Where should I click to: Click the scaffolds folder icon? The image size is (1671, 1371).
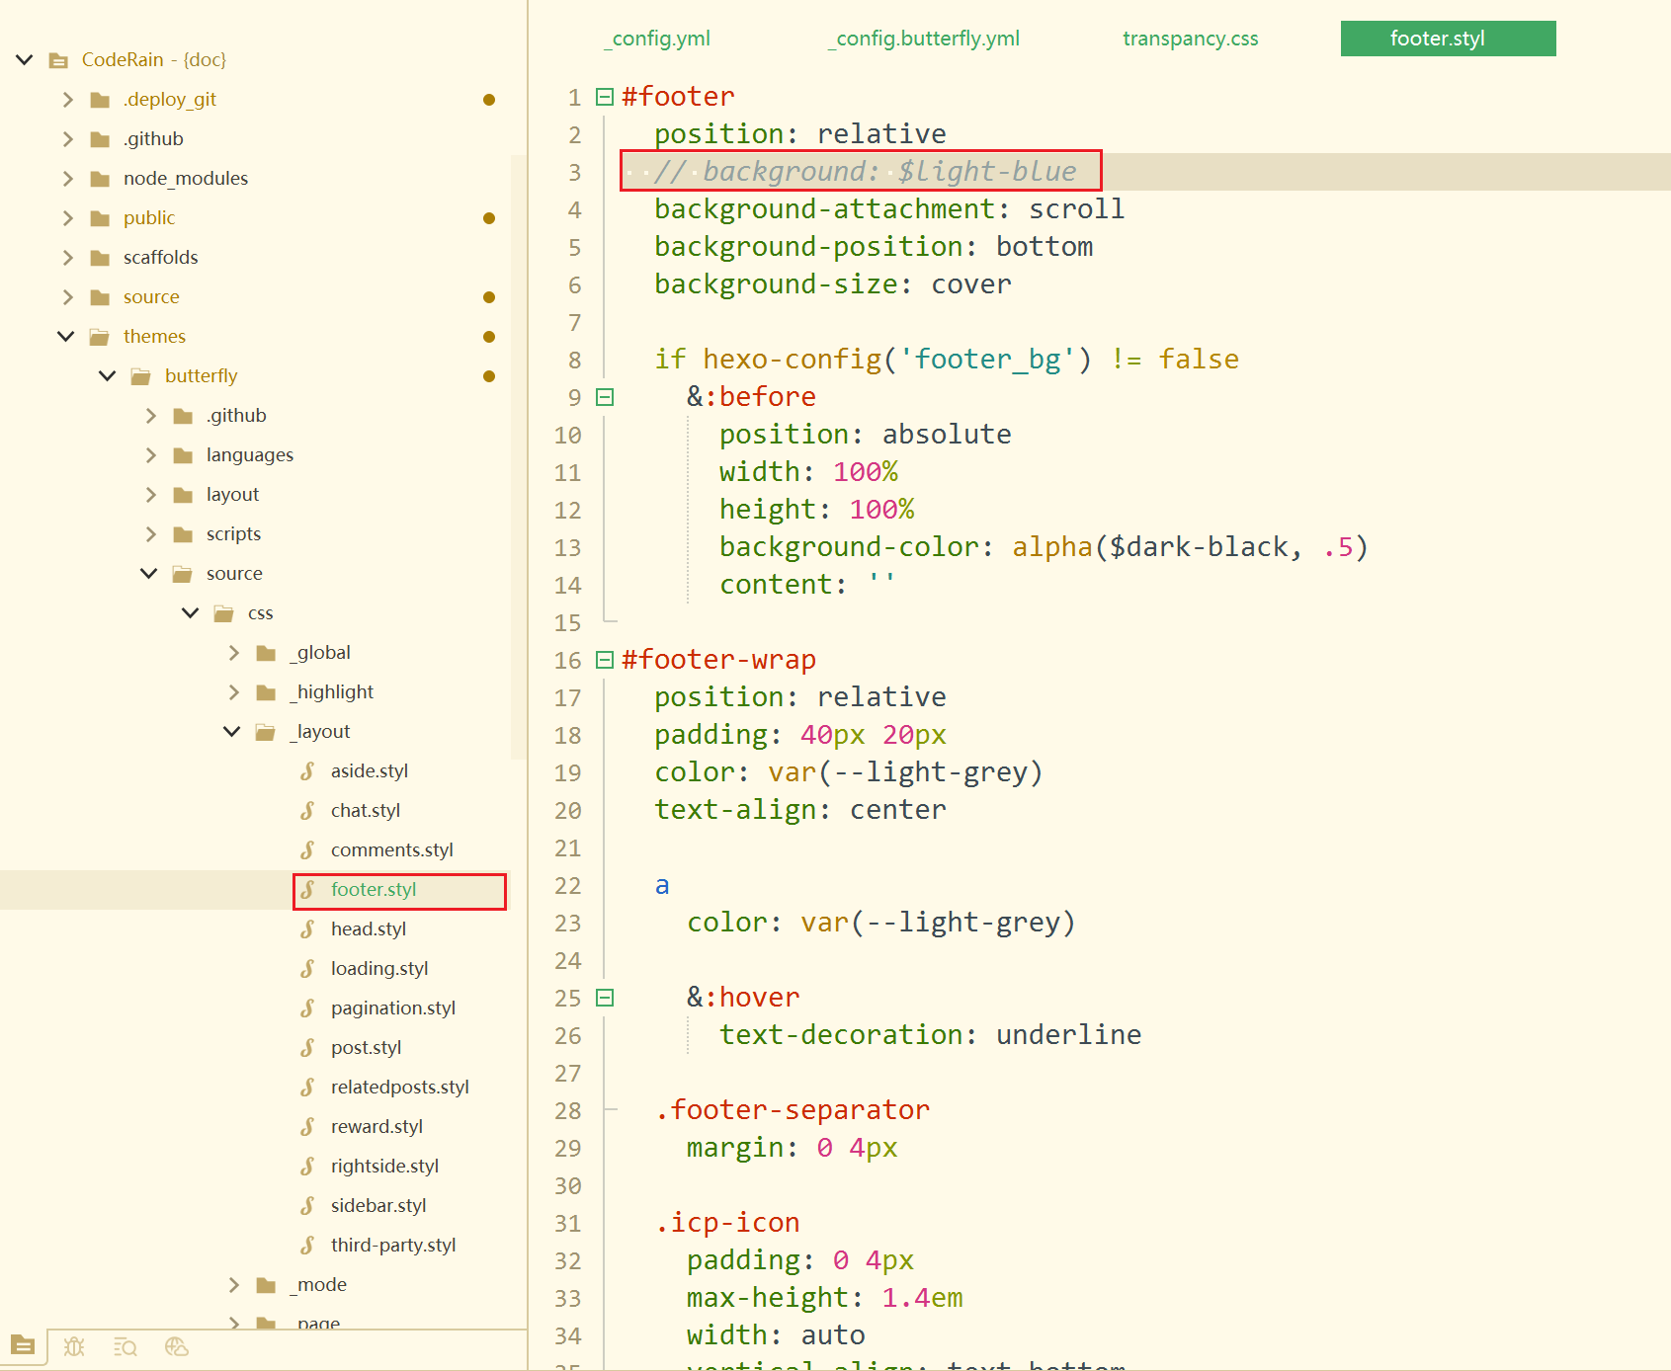(x=100, y=258)
